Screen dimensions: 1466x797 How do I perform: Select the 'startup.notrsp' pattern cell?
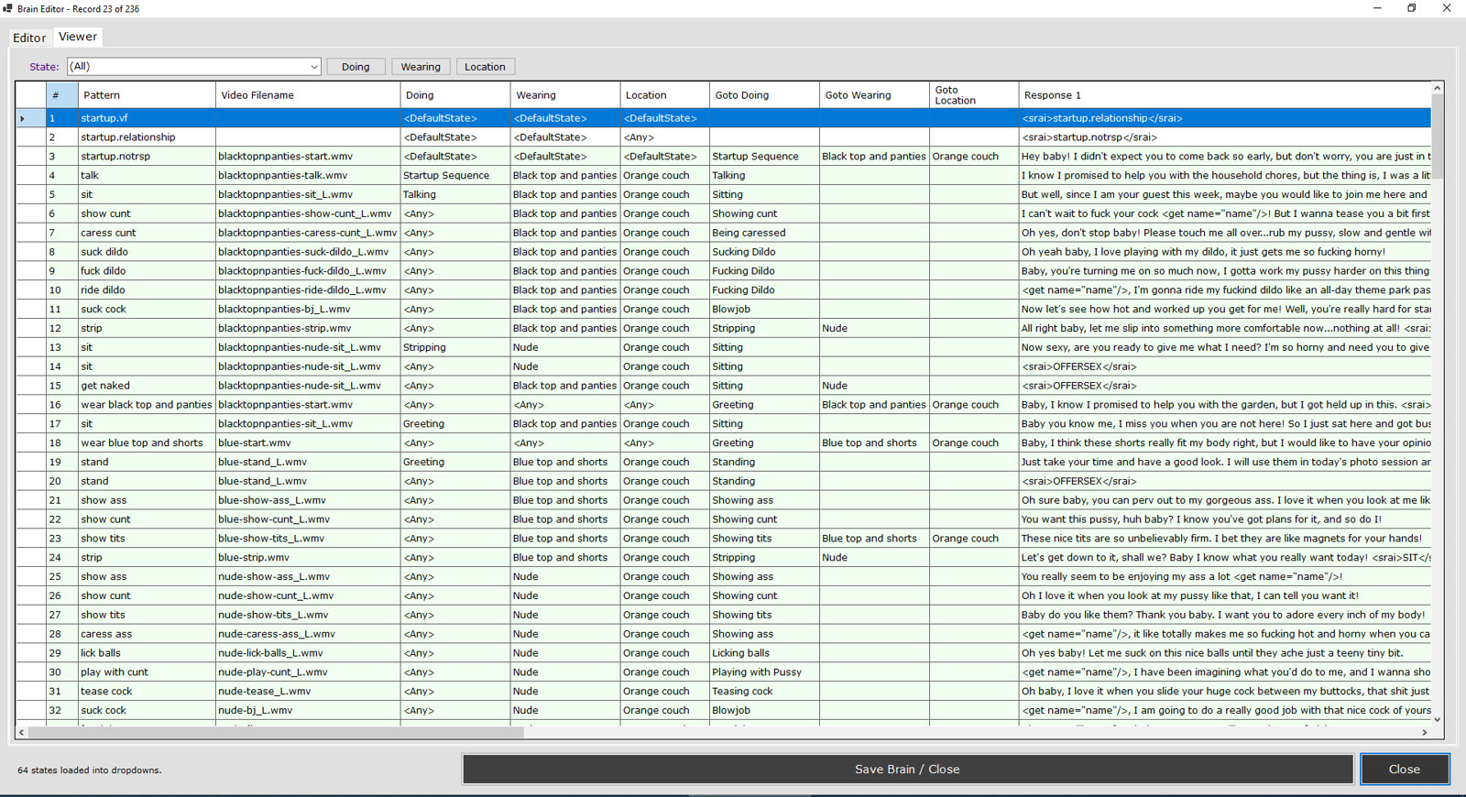tap(147, 157)
